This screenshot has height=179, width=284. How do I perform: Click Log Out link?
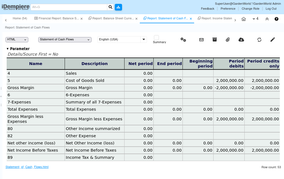tap(271, 9)
